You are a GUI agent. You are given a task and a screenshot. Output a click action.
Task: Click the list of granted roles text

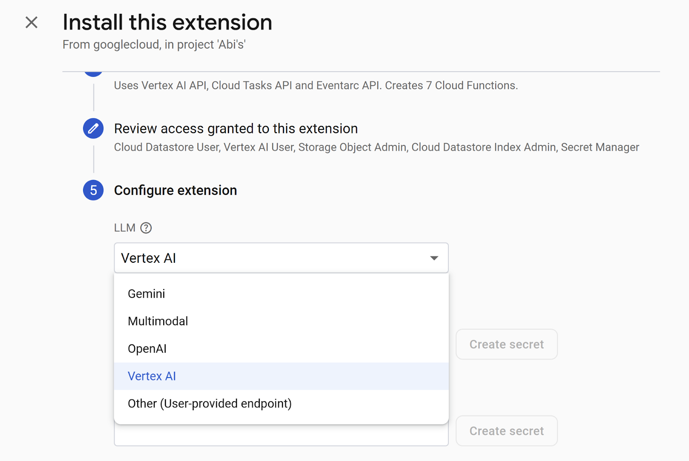coord(376,148)
